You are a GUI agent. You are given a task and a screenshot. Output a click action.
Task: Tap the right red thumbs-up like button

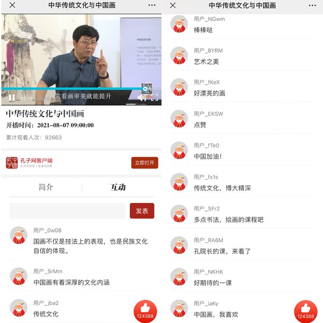pyautogui.click(x=305, y=311)
